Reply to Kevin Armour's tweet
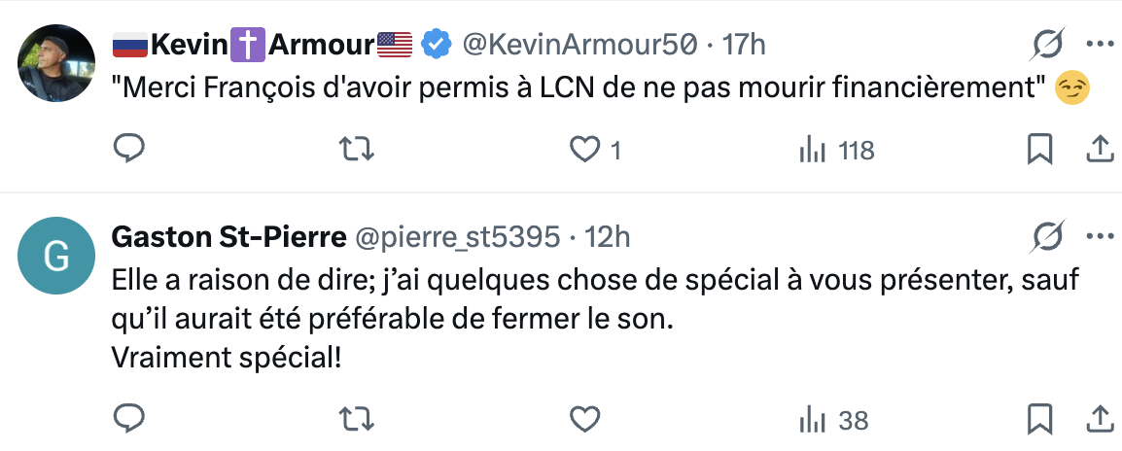 click(129, 150)
